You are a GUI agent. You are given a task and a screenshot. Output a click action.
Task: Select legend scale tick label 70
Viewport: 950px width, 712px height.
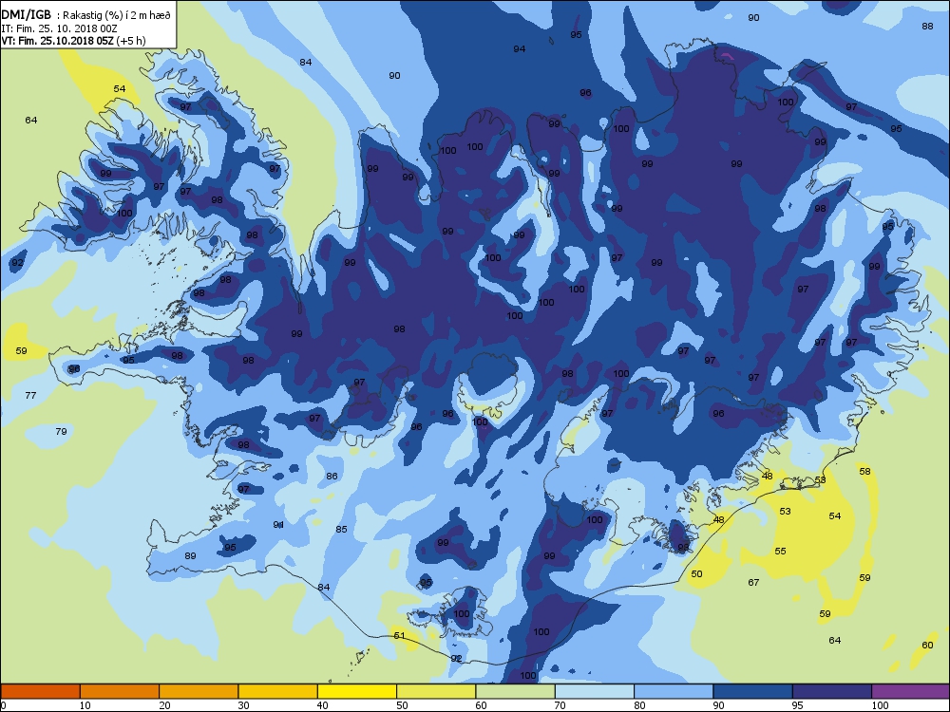point(560,705)
